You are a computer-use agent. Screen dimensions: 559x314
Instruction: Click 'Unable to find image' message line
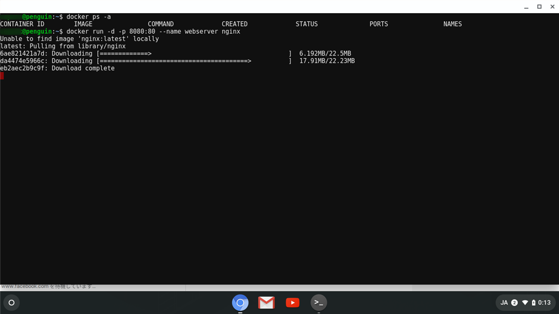point(80,39)
